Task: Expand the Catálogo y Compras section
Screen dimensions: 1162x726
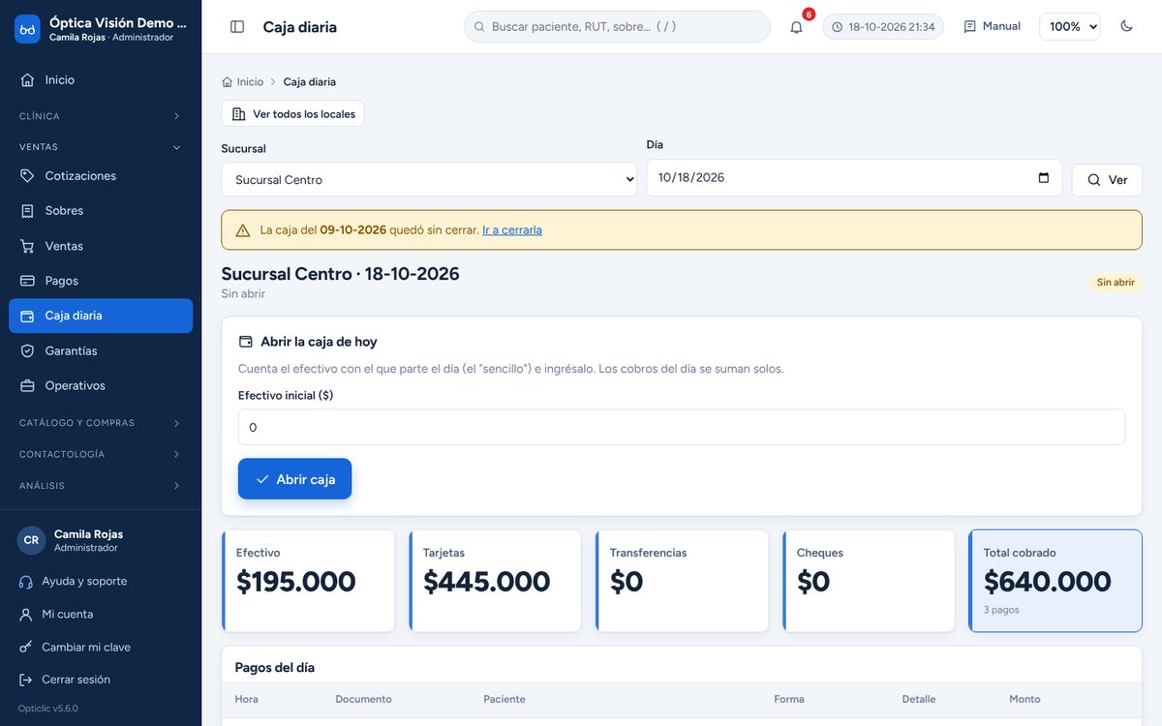Action: (x=101, y=423)
